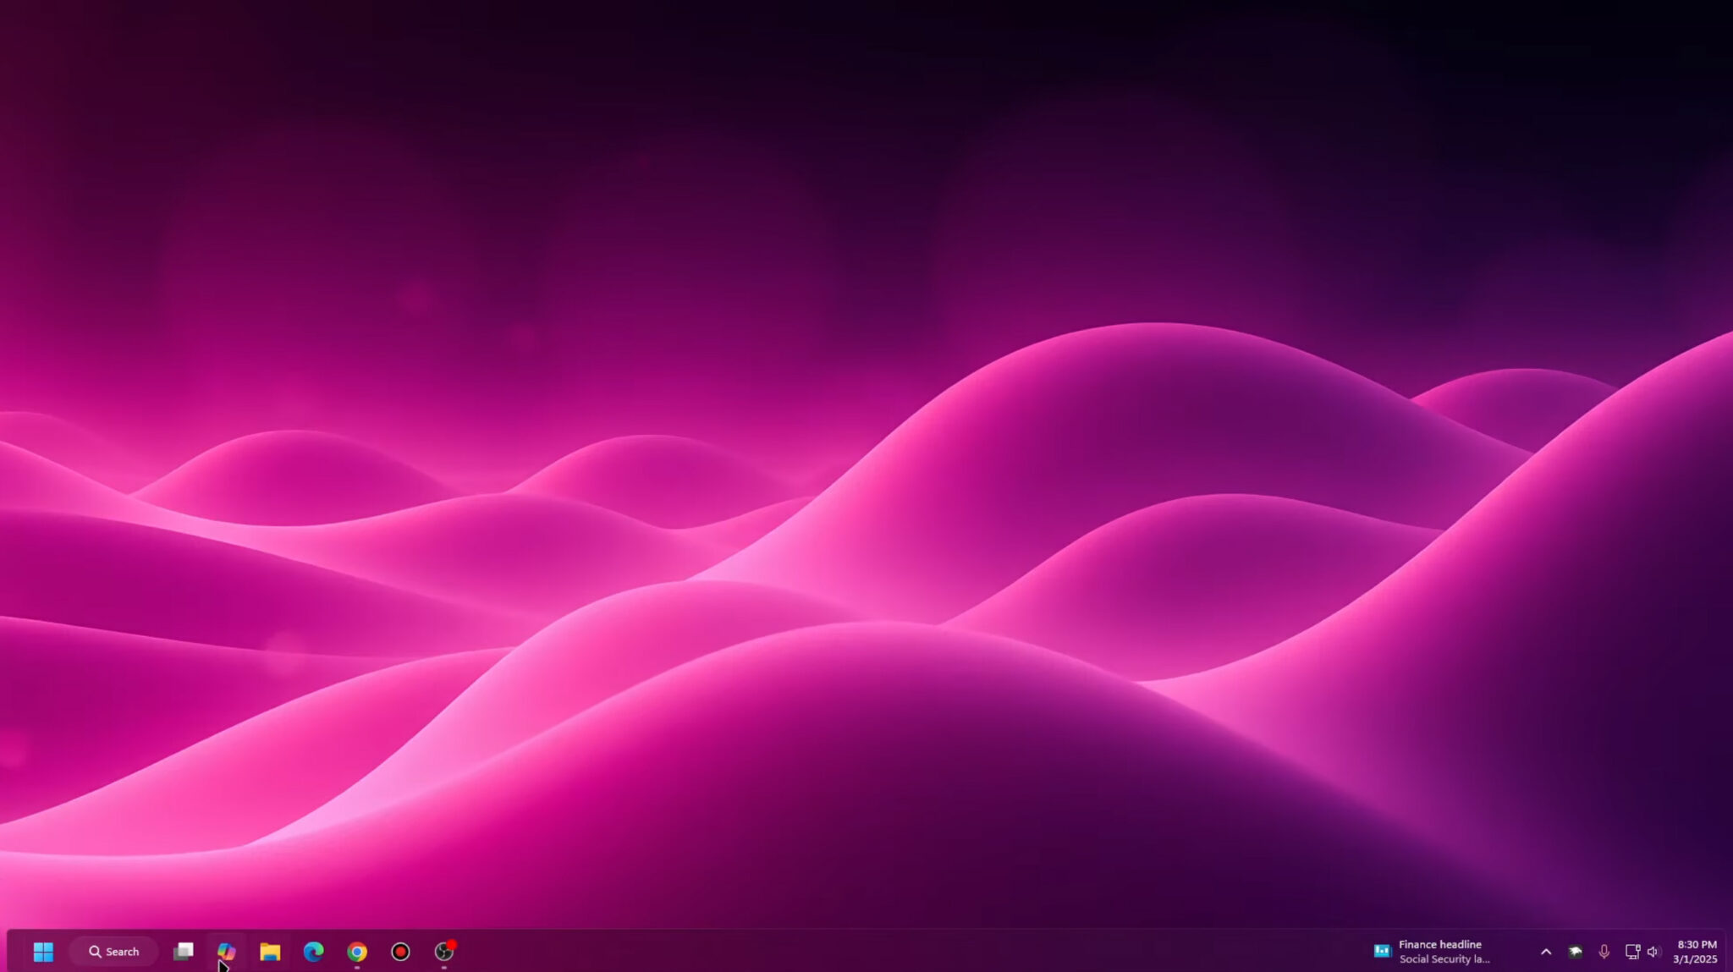Viewport: 1733px width, 972px height.
Task: Click the wolf-logo icon in the system tray
Action: [x=1576, y=951]
